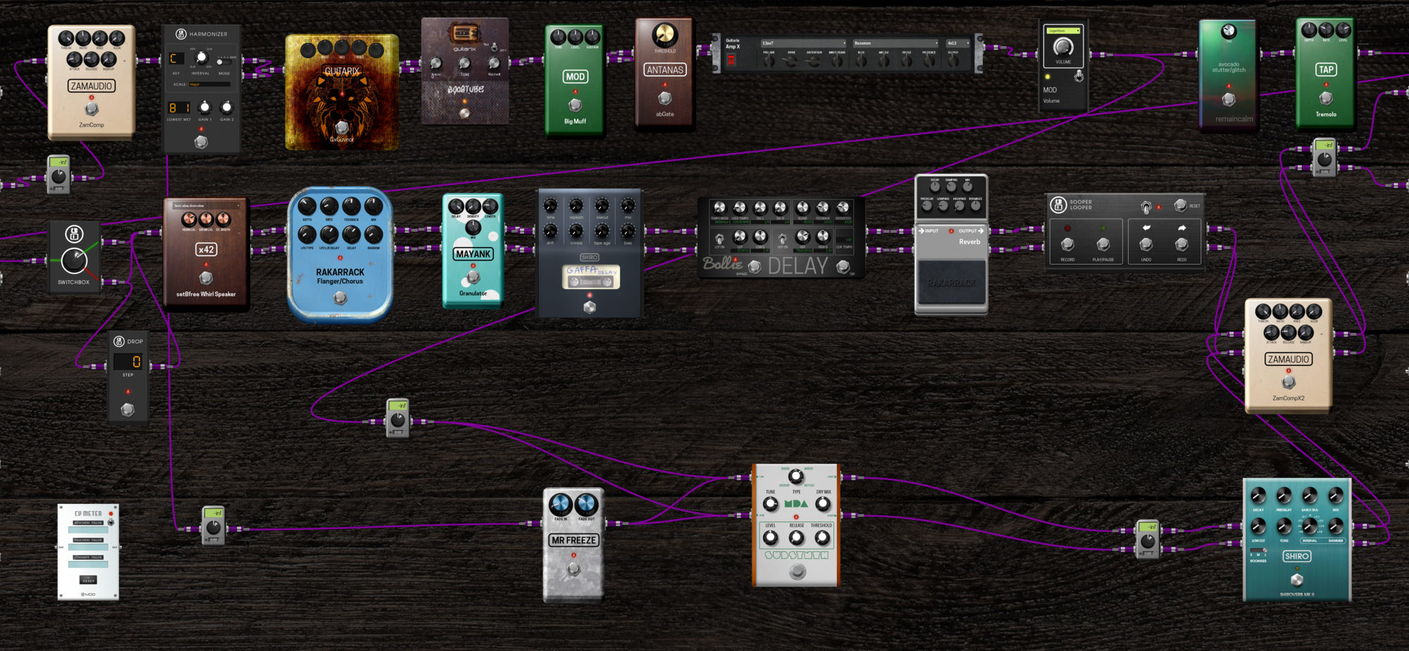Click the Sooper Looper Record footswitch

pyautogui.click(x=1067, y=244)
